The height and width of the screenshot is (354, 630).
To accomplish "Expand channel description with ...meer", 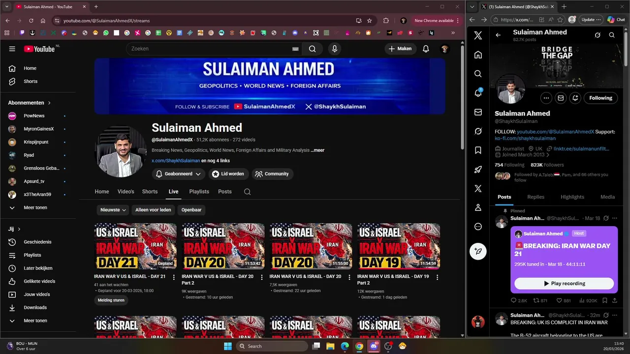I will pyautogui.click(x=317, y=150).
